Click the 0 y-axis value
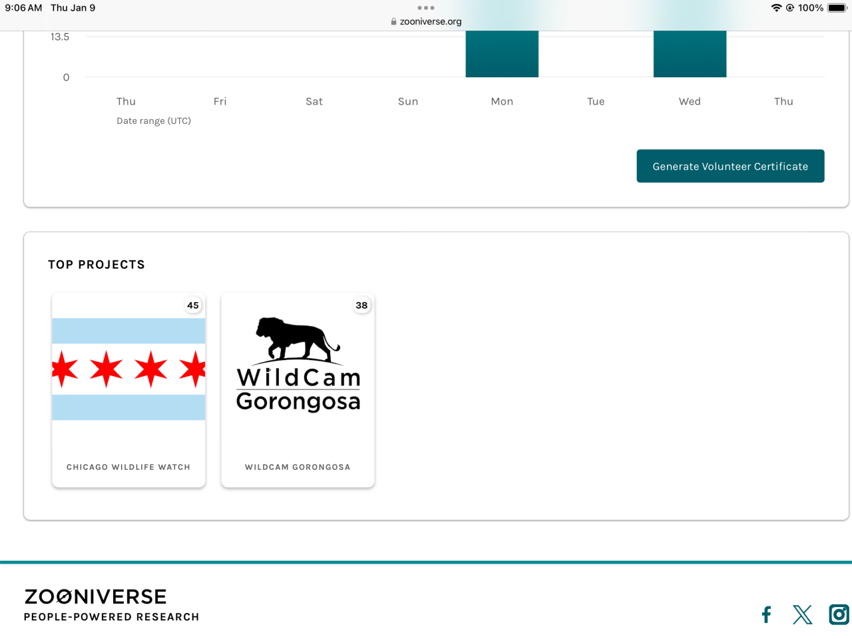 [x=66, y=78]
